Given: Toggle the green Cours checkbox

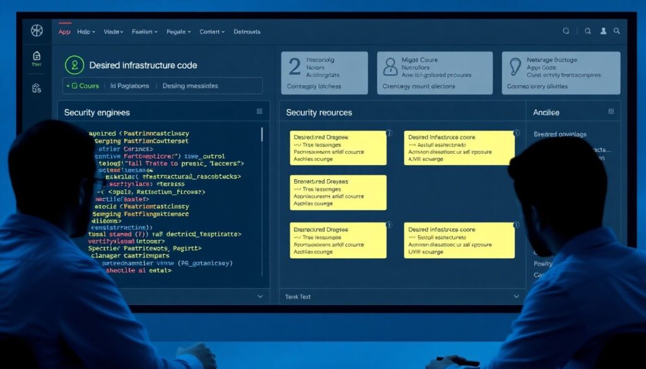Looking at the screenshot, I should [x=74, y=86].
